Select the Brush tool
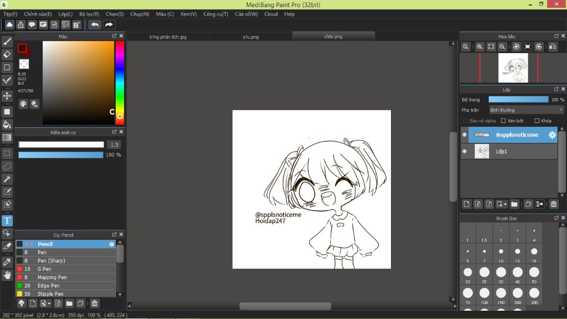 tap(7, 42)
